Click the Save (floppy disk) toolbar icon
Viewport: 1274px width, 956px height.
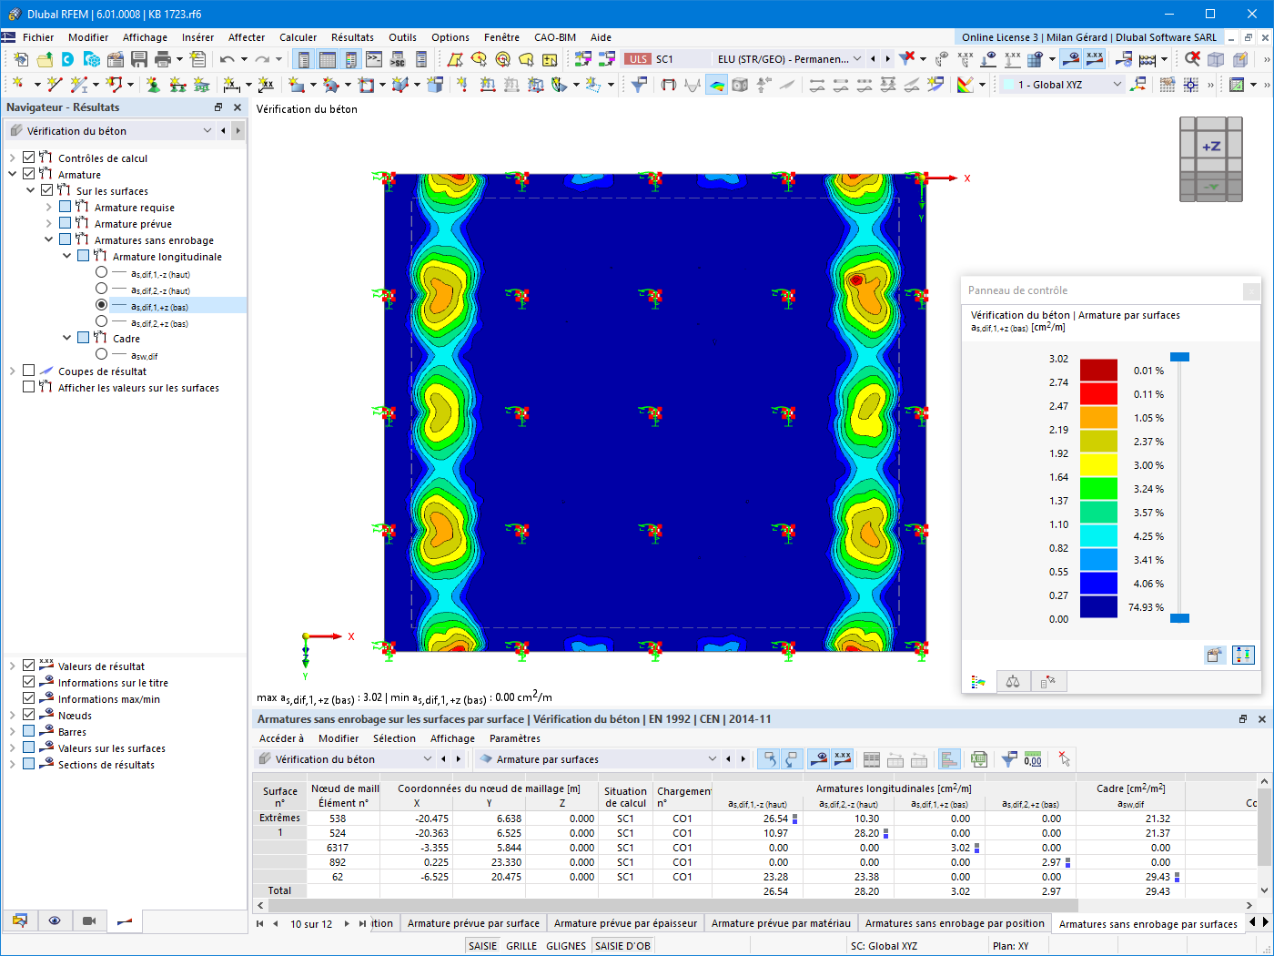pyautogui.click(x=139, y=59)
